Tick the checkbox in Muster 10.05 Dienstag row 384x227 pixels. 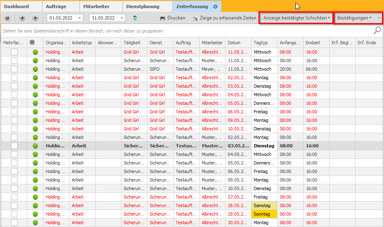point(14,188)
